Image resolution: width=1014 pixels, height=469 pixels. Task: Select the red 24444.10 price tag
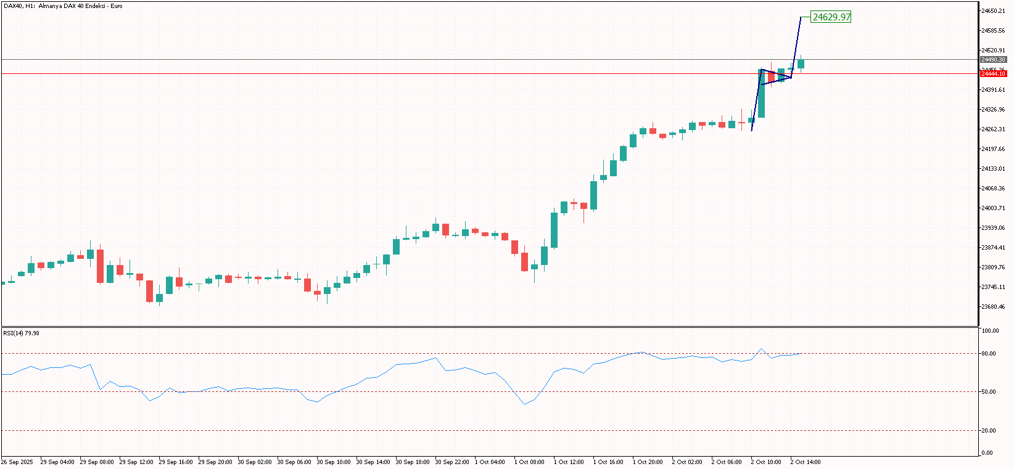pyautogui.click(x=993, y=74)
